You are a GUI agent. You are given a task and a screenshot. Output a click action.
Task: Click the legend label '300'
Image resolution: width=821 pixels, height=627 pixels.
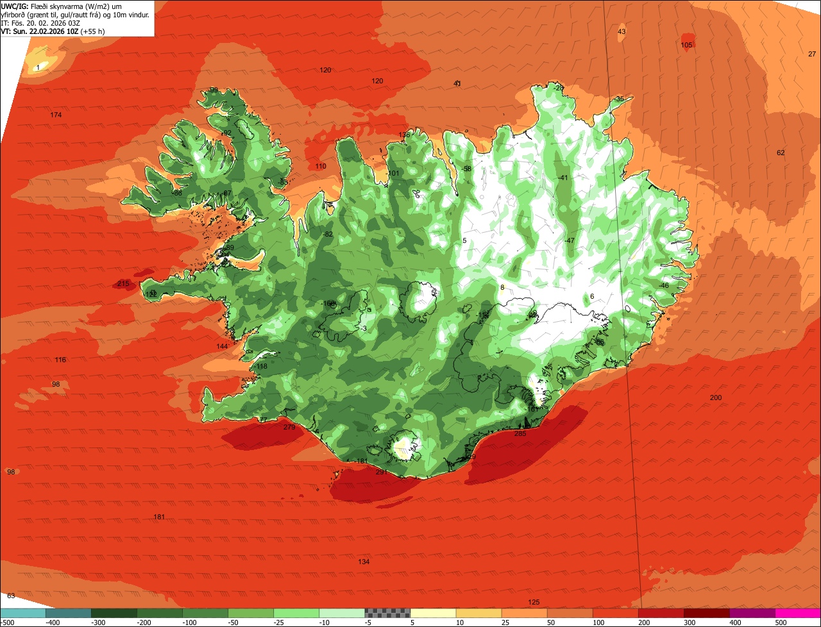(689, 622)
